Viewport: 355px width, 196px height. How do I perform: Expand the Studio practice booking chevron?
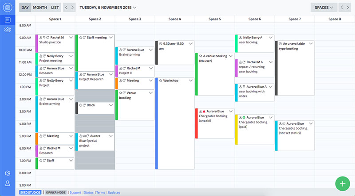tap(71, 38)
